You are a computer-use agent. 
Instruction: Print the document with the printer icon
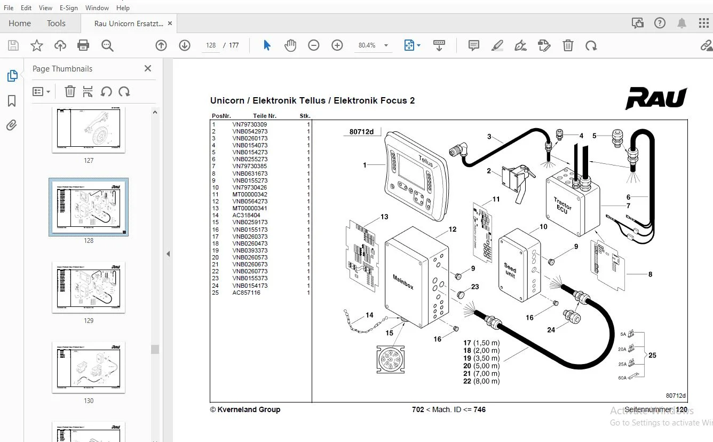pos(83,45)
